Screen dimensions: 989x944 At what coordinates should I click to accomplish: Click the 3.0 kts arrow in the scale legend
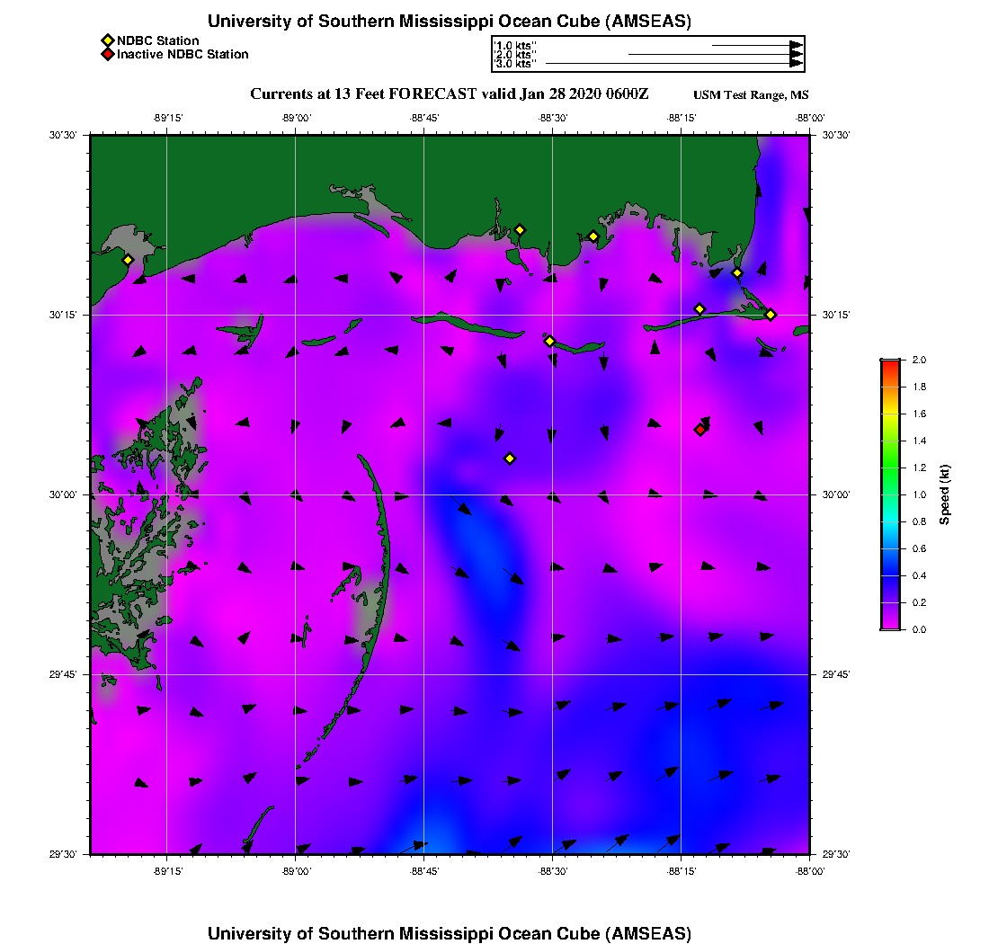(x=673, y=64)
